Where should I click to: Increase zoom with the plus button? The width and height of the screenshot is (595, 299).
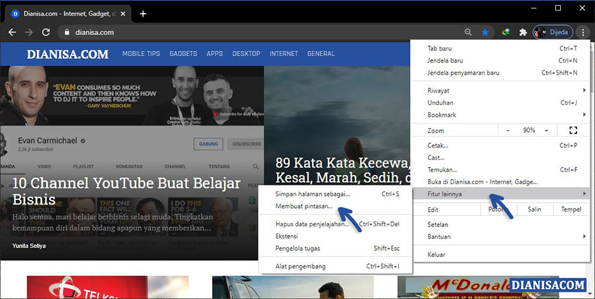pyautogui.click(x=547, y=131)
